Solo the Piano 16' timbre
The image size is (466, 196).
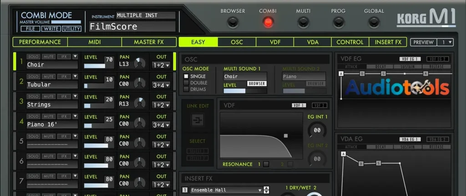(33, 116)
